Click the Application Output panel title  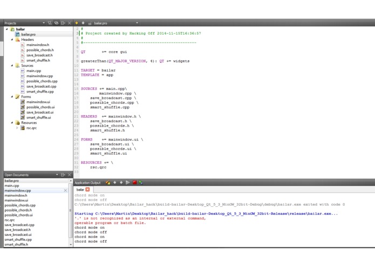pos(87,183)
